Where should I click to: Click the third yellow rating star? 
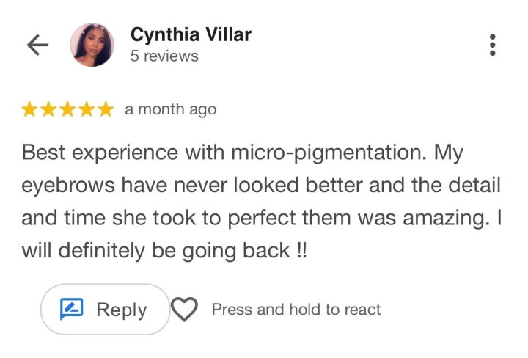pyautogui.click(x=68, y=110)
